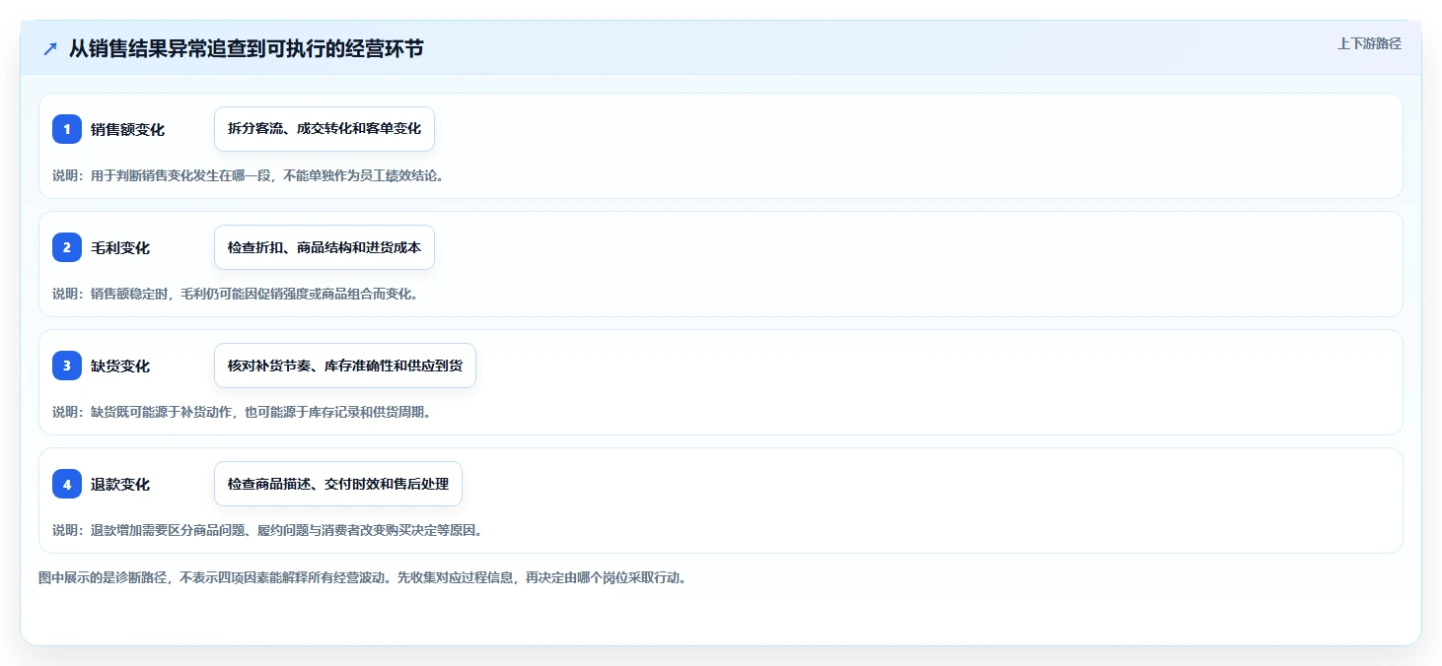This screenshot has width=1442, height=666.
Task: Click the note about 促销强度或商品组合
Action: 235,294
